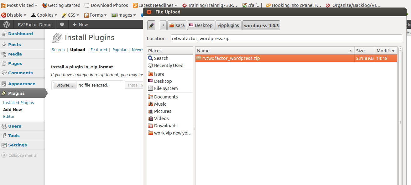Viewport: 411px width, 185px height.
Task: Click the Browse button
Action: (x=65, y=85)
